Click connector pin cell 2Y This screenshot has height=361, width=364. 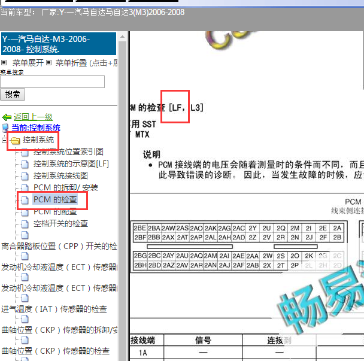(253, 228)
